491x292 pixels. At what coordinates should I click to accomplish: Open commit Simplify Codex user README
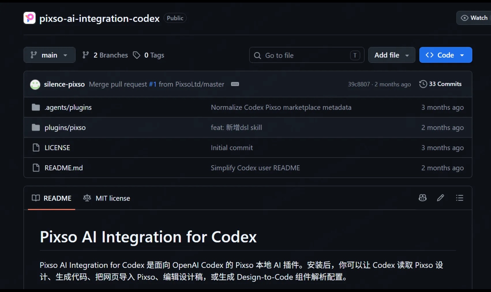point(256,168)
